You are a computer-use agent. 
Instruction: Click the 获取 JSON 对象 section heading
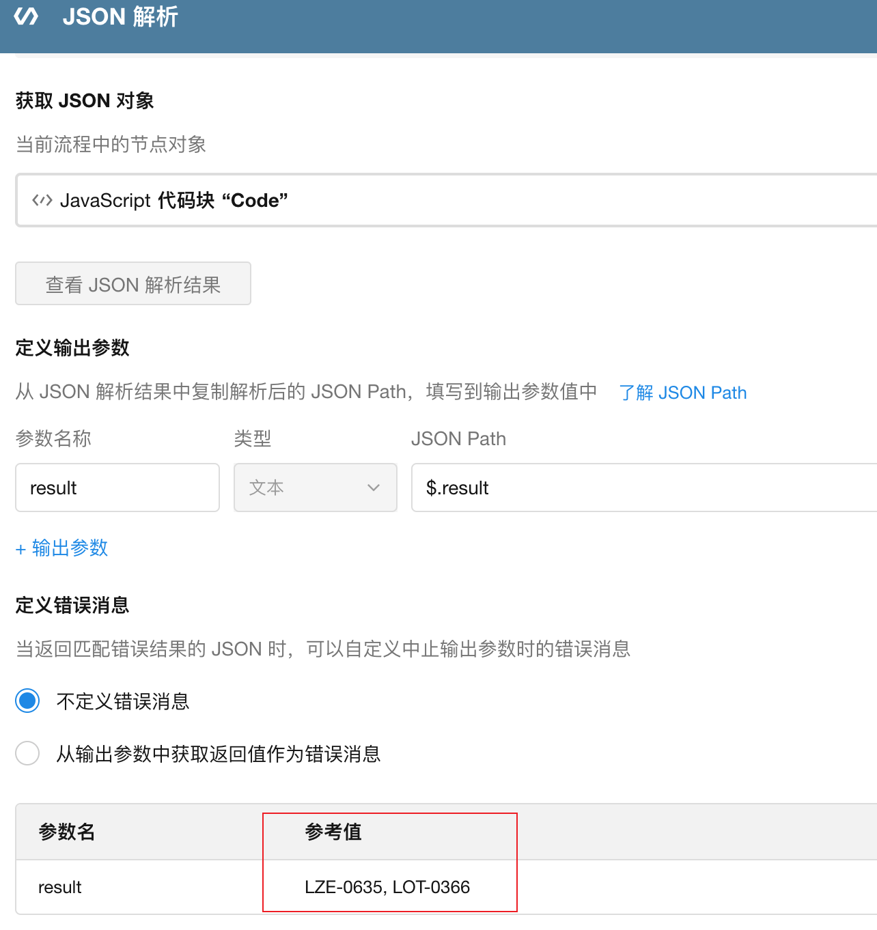(85, 100)
